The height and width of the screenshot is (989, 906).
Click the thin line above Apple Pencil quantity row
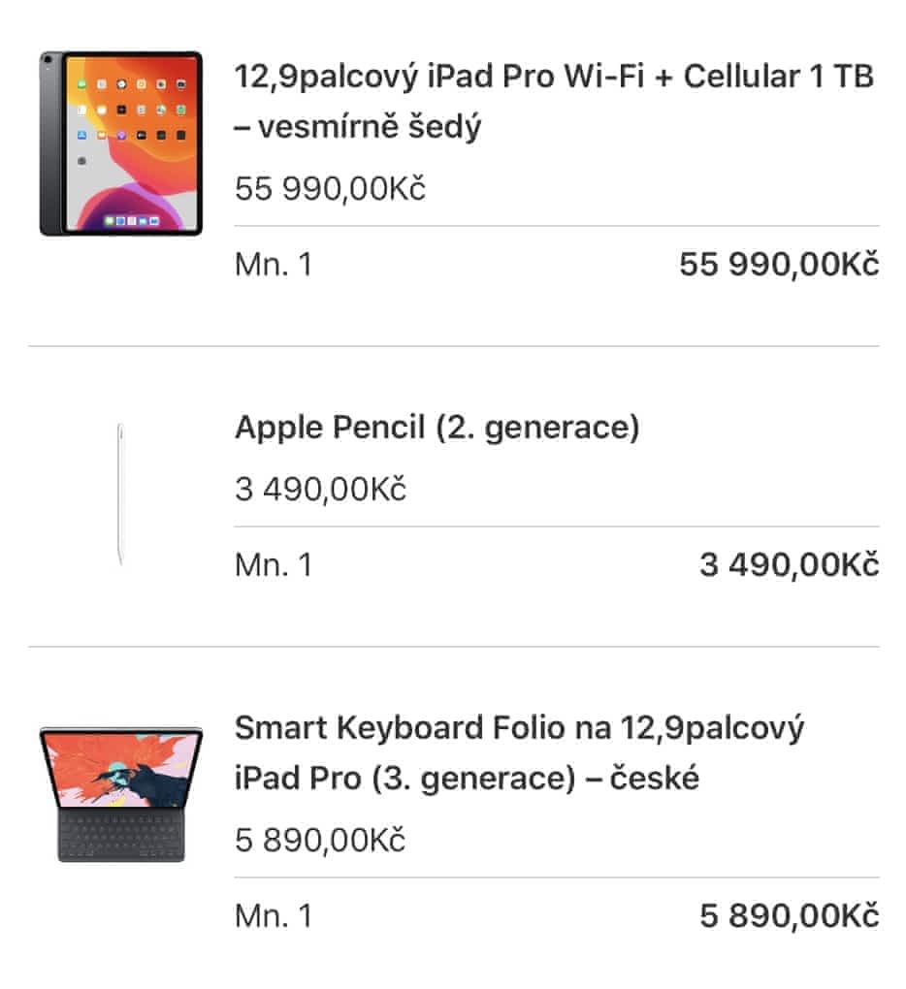click(557, 527)
